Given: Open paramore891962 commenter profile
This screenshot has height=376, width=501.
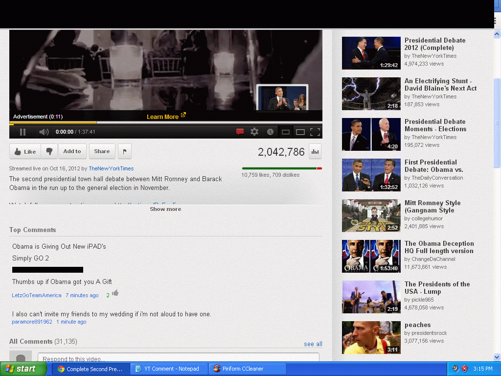Looking at the screenshot, I should tap(32, 322).
